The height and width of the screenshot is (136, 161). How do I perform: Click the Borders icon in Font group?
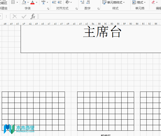(x=13, y=2)
